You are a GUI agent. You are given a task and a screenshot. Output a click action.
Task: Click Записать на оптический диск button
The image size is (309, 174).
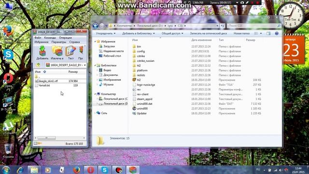coord(208,33)
